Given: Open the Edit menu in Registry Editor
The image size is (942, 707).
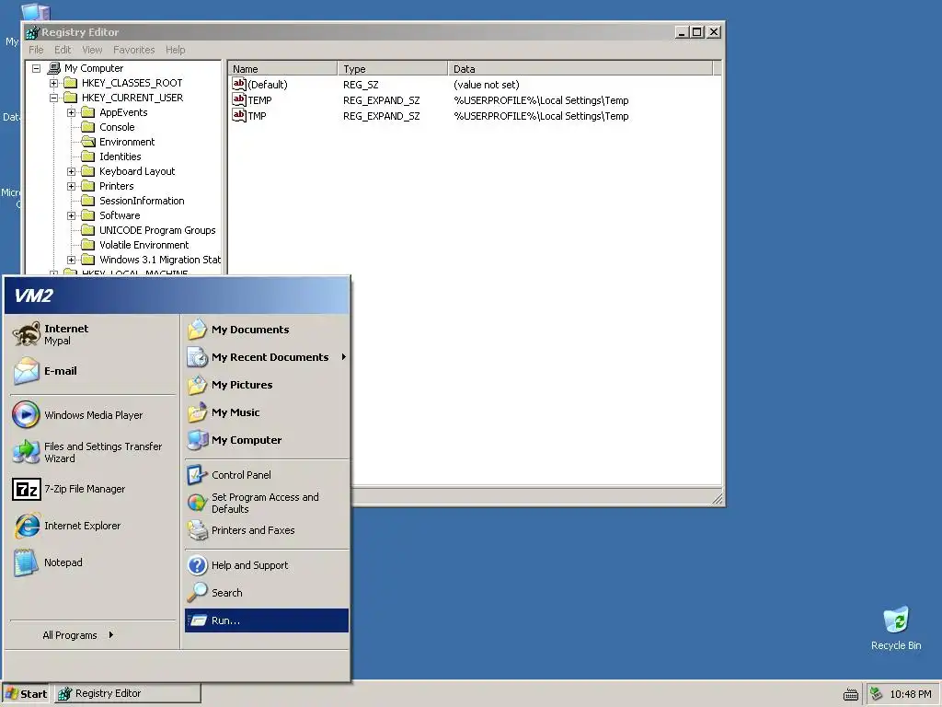Looking at the screenshot, I should tap(63, 50).
